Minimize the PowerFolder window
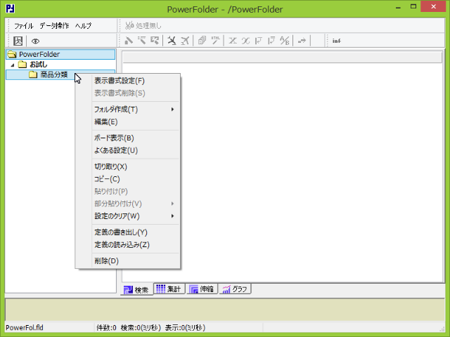Image resolution: width=450 pixels, height=337 pixels. (x=398, y=8)
